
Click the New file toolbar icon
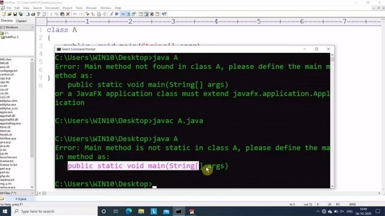tap(4, 14)
